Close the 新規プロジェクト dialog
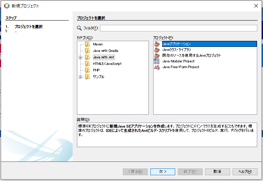 256,6
